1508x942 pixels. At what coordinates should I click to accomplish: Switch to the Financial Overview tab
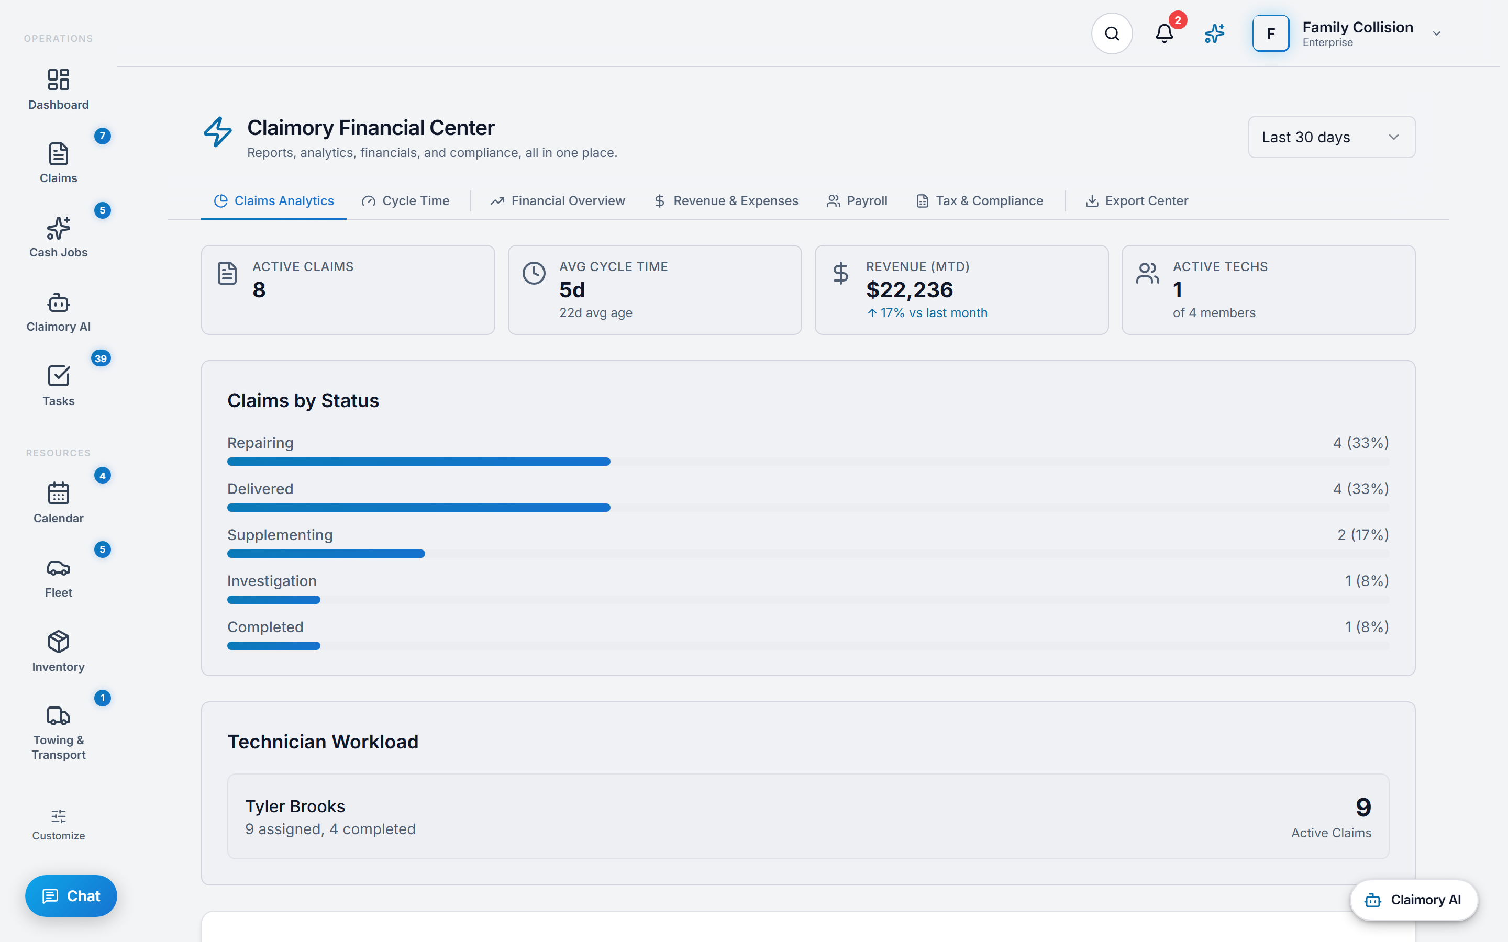[558, 200]
